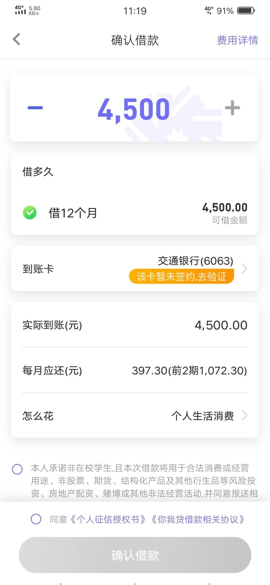Open 个人生活消费 purpose selection
The width and height of the screenshot is (270, 585).
(202, 416)
